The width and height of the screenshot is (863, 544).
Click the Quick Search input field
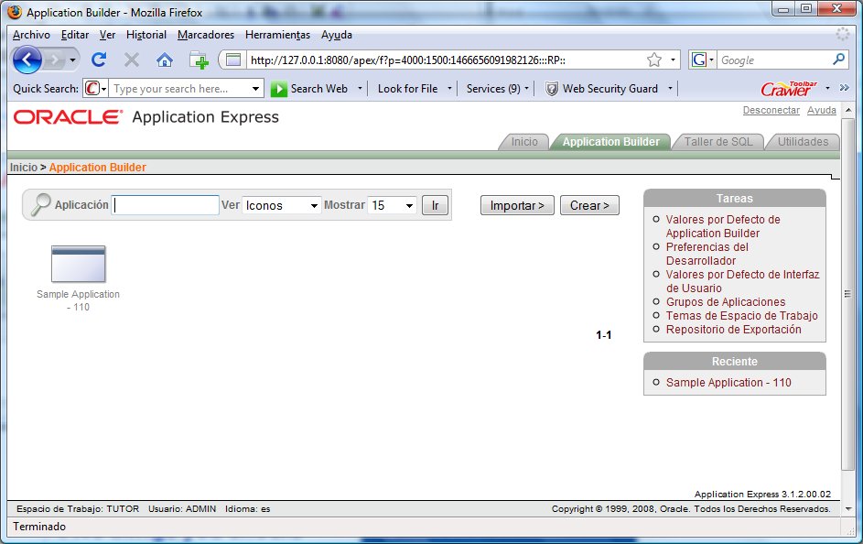click(x=178, y=89)
